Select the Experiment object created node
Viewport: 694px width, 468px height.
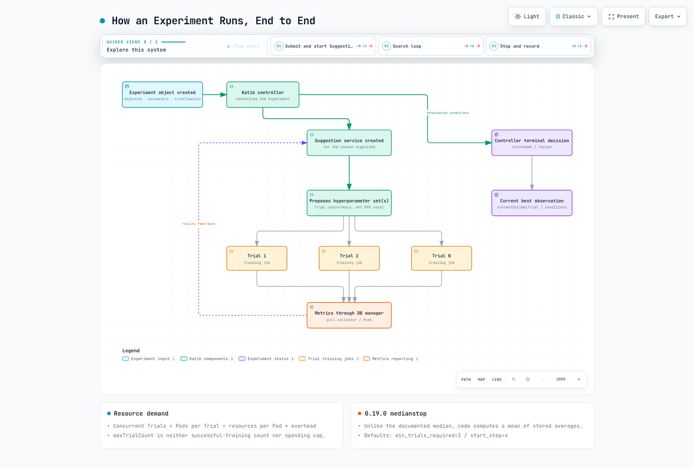[163, 94]
